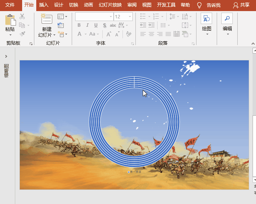Click Decrease Font Size icon
Image resolution: width=256 pixels, height=204 pixels.
[x=118, y=34]
